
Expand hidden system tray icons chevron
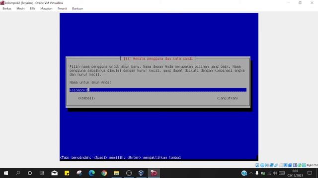[x=251, y=173]
